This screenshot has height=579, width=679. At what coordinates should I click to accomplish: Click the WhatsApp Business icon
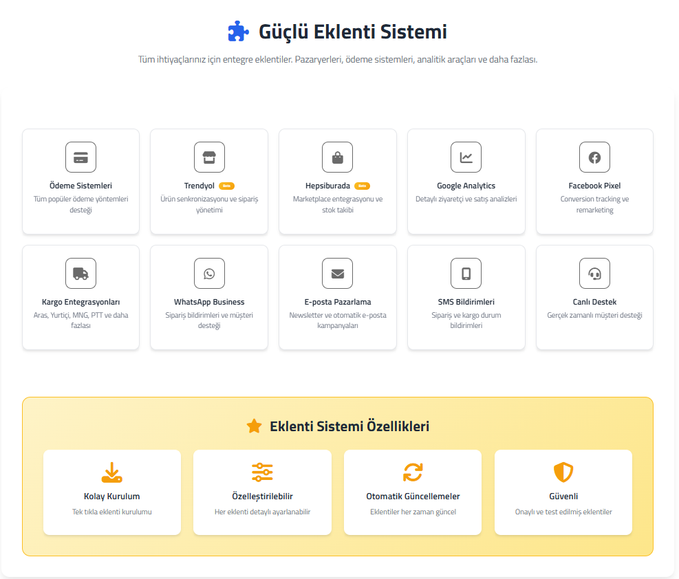(x=209, y=274)
